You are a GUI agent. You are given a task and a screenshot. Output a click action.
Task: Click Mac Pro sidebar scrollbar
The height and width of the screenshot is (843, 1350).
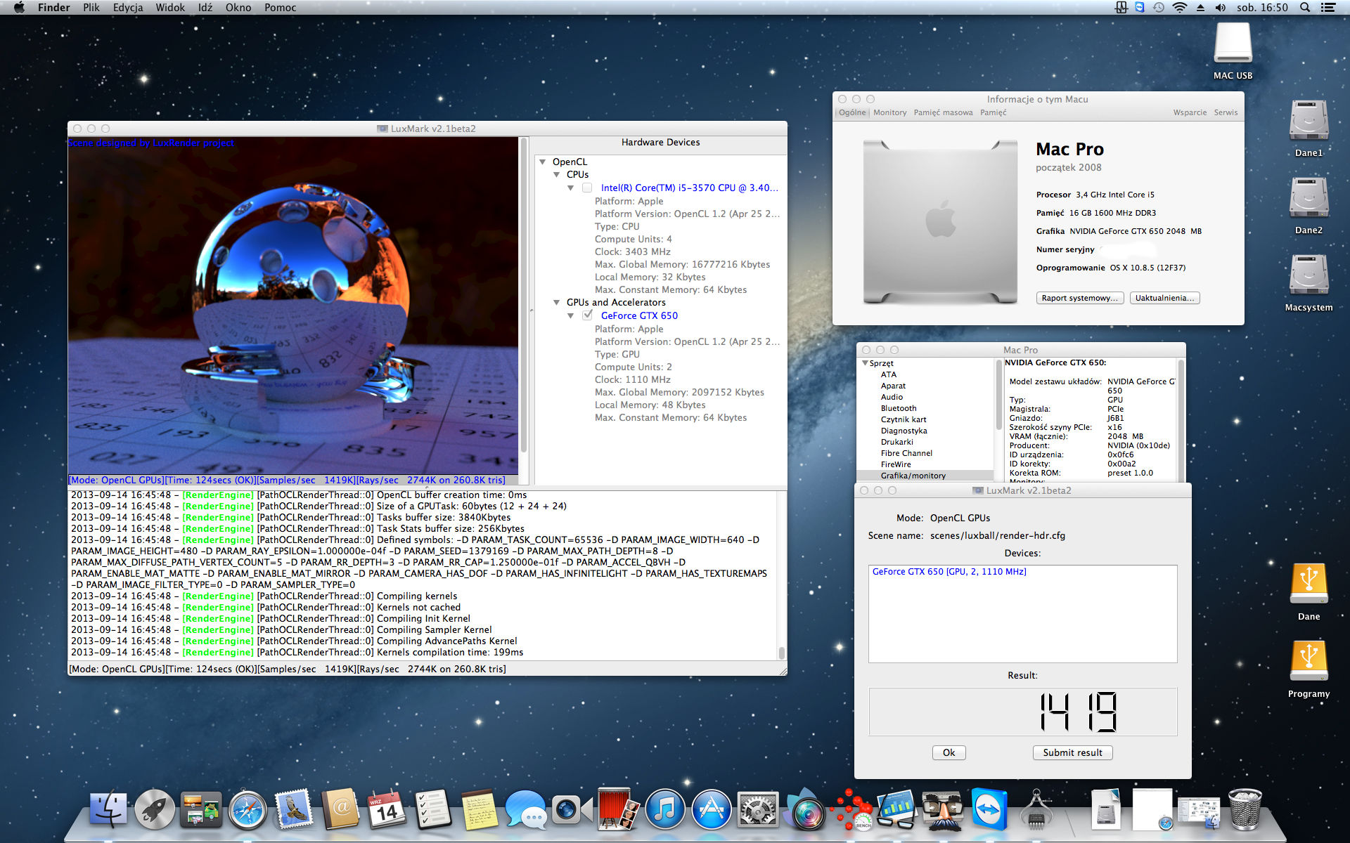(998, 396)
